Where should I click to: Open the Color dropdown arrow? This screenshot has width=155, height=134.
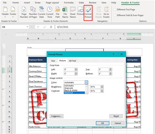tap(86, 82)
